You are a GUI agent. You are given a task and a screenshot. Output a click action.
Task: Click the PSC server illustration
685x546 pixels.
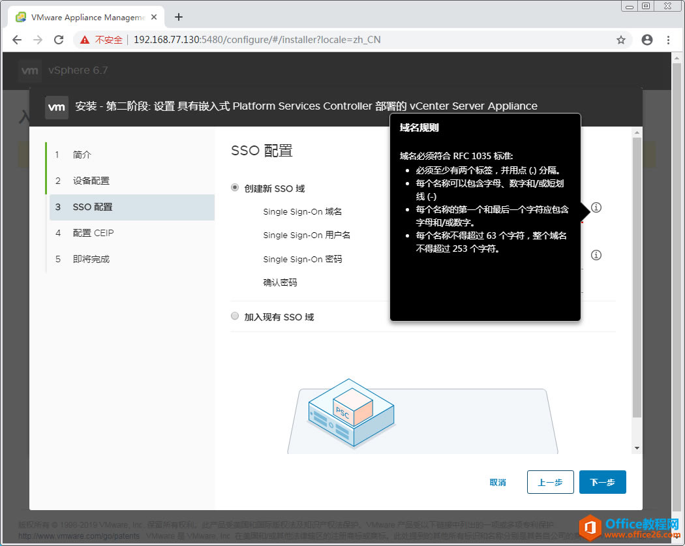point(352,413)
